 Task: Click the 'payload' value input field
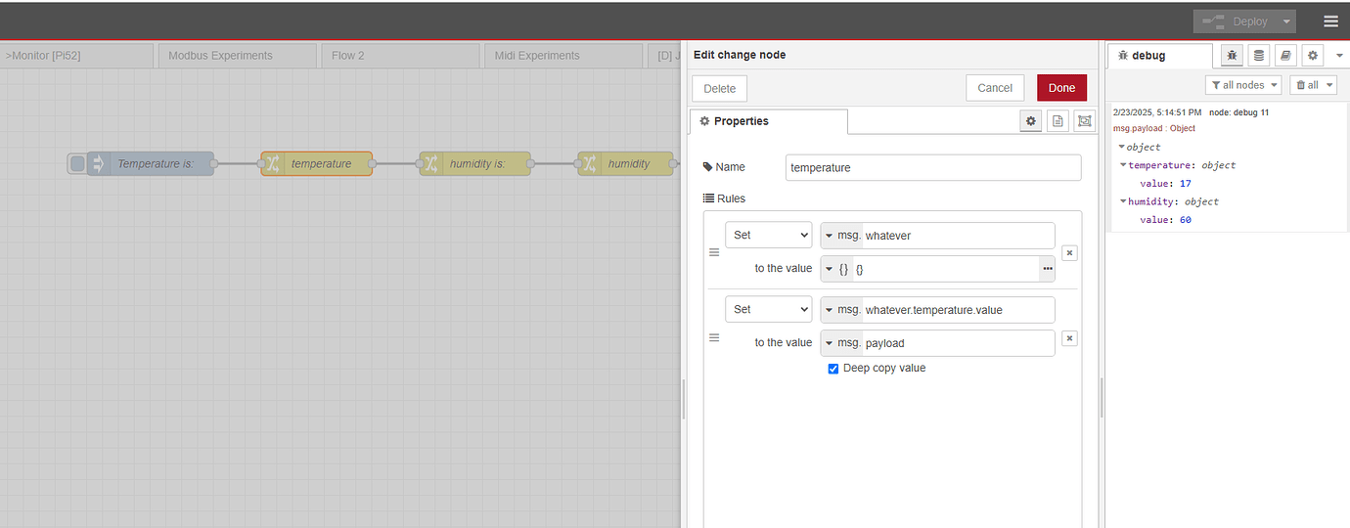tap(958, 343)
